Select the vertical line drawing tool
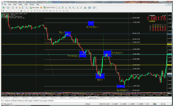The height and width of the screenshot is (106, 173). (11, 11)
